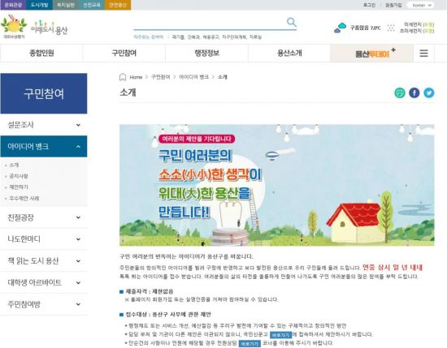The image size is (447, 348).
Task: Open the Korean language dropdown
Action: pos(421,5)
